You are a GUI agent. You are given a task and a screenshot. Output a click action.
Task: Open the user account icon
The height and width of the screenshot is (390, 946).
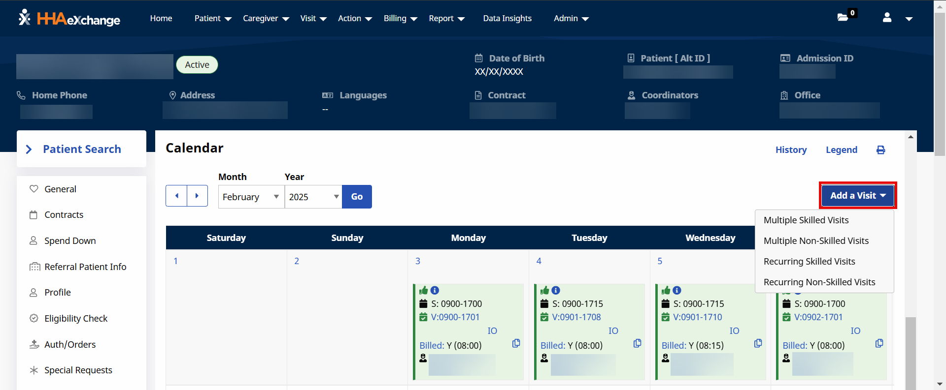coord(887,18)
